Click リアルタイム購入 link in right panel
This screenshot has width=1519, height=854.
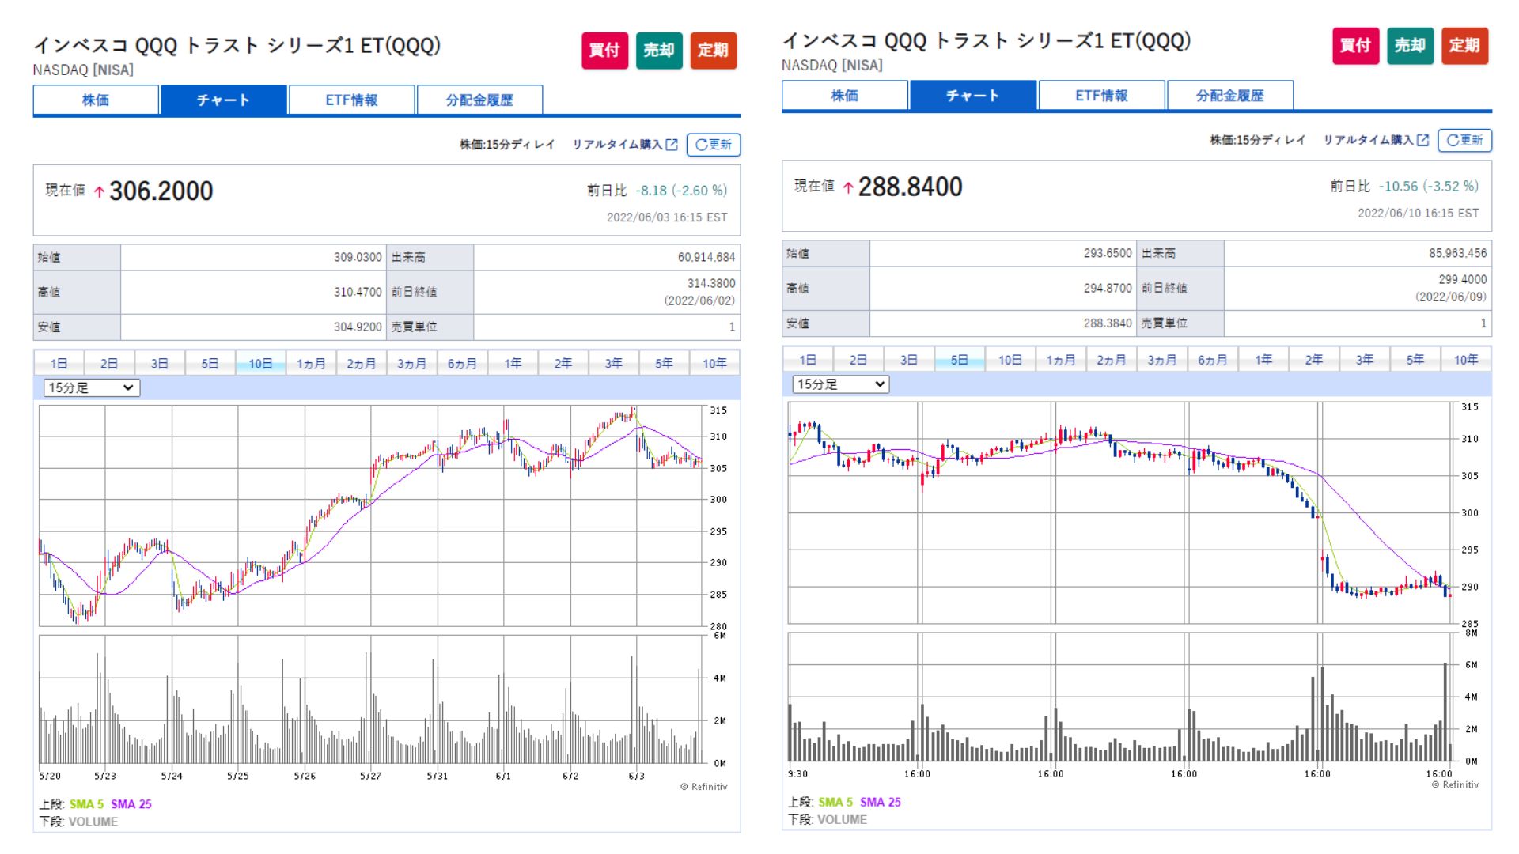tap(1376, 140)
